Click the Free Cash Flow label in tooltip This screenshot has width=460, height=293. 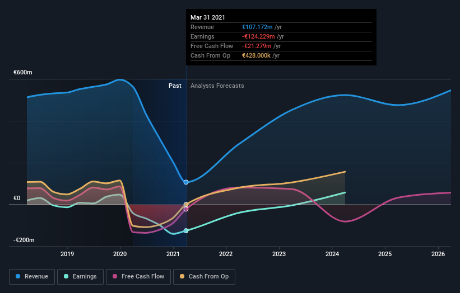click(x=212, y=46)
